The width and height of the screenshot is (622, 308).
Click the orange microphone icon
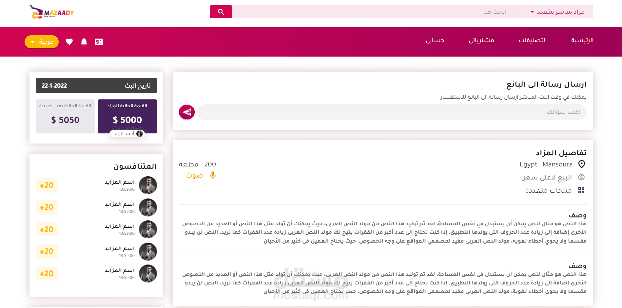[x=213, y=175]
